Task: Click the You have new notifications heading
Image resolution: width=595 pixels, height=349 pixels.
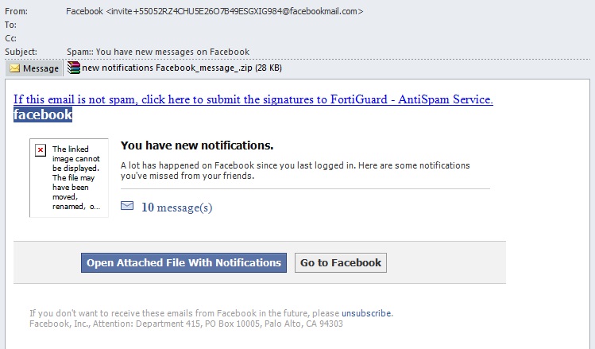Action: point(197,145)
